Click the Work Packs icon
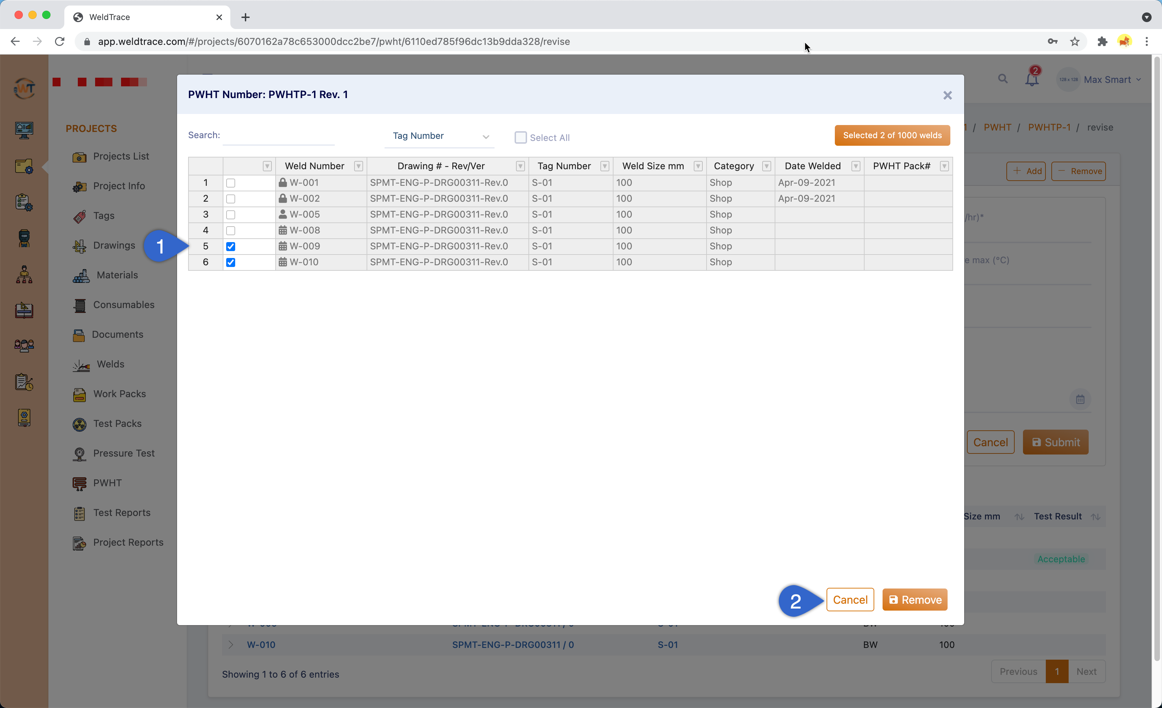This screenshot has height=708, width=1162. point(79,394)
